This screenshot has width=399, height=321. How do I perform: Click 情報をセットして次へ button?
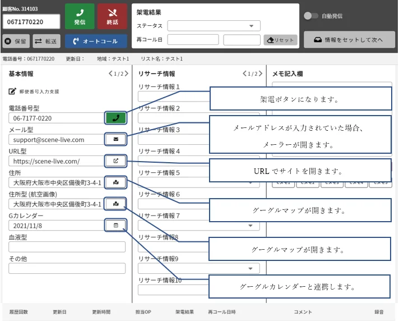pos(350,40)
